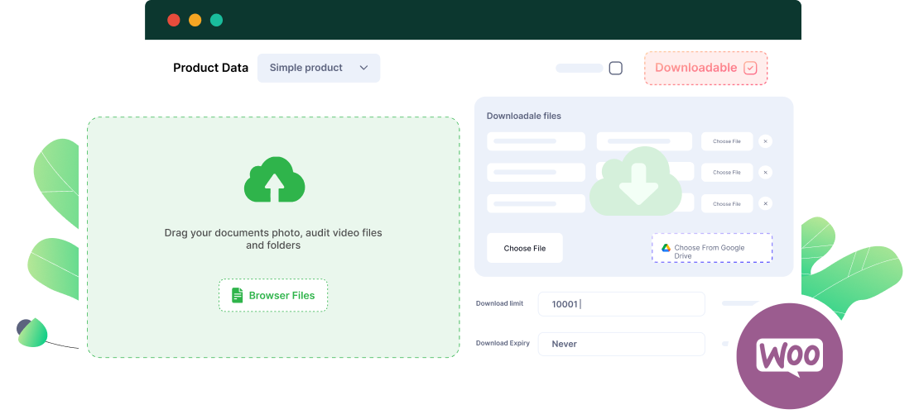
Task: Click the large white Choose File button
Action: tap(525, 248)
